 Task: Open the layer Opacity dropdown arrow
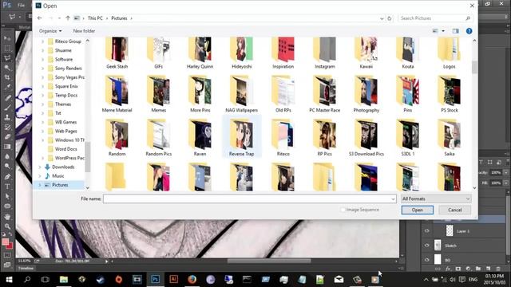(506, 172)
